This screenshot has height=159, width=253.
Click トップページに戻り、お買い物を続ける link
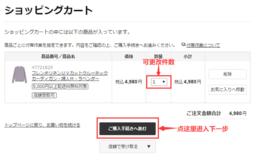pos(42,125)
